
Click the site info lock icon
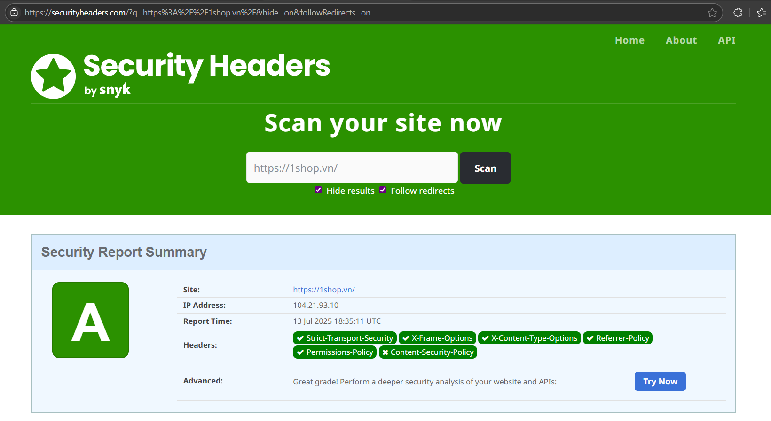coord(14,13)
